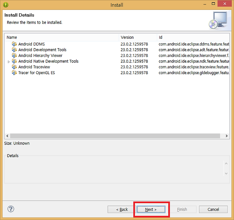Select the Android Hierarchy Viewer row text
The width and height of the screenshot is (234, 220).
click(x=40, y=55)
